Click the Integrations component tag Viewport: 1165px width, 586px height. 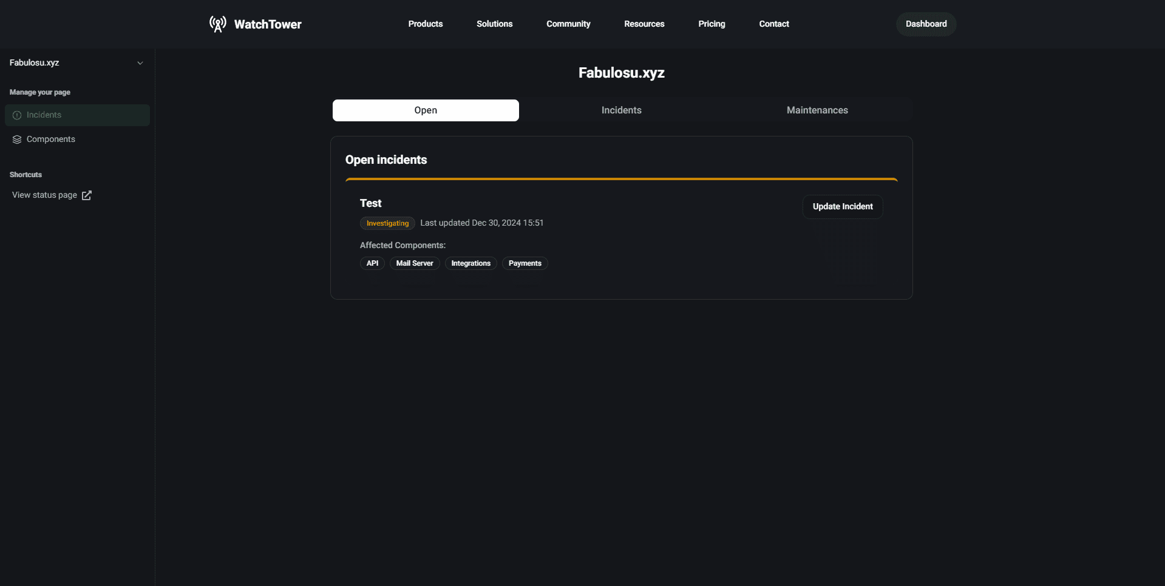(470, 263)
